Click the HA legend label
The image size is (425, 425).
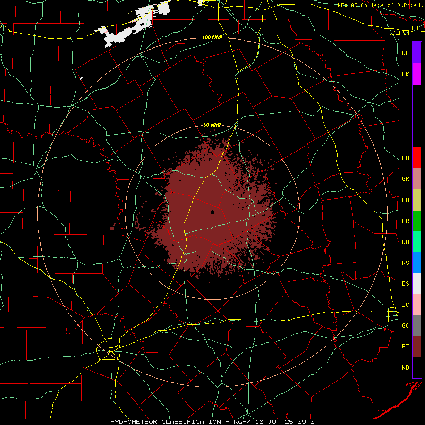click(405, 158)
